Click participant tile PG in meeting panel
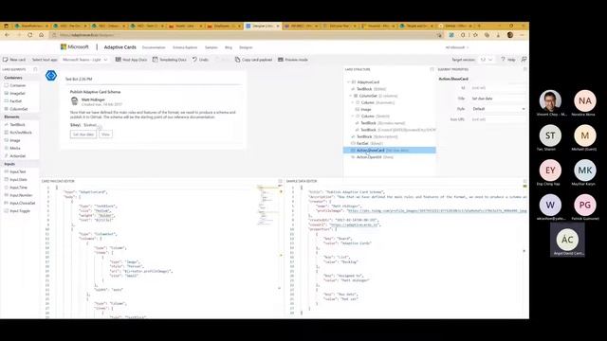The image size is (607, 341). pyautogui.click(x=585, y=205)
